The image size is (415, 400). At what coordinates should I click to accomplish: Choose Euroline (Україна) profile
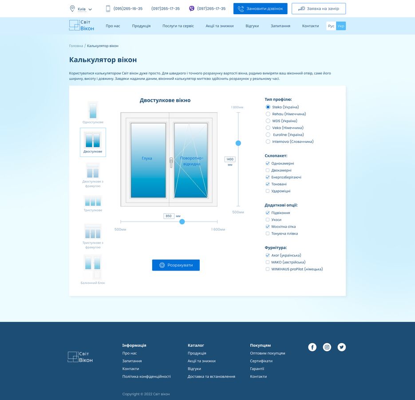(x=285, y=134)
